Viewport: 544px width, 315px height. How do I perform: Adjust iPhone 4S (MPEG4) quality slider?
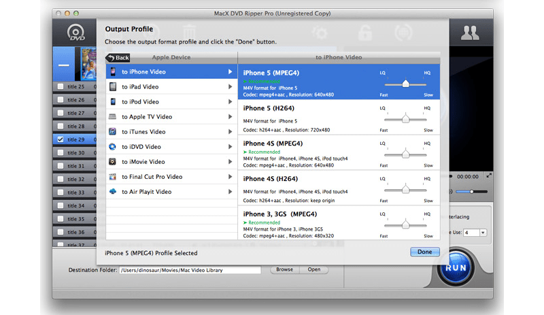[x=405, y=154]
